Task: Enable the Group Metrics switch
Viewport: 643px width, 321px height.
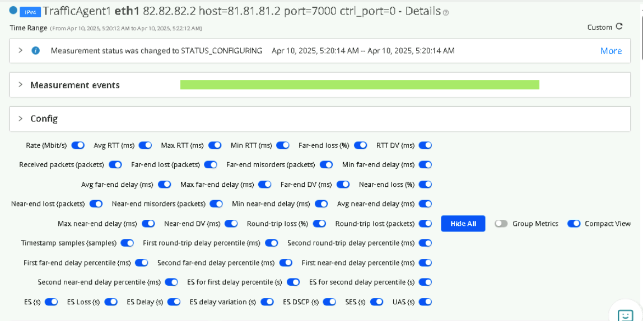Action: [501, 224]
